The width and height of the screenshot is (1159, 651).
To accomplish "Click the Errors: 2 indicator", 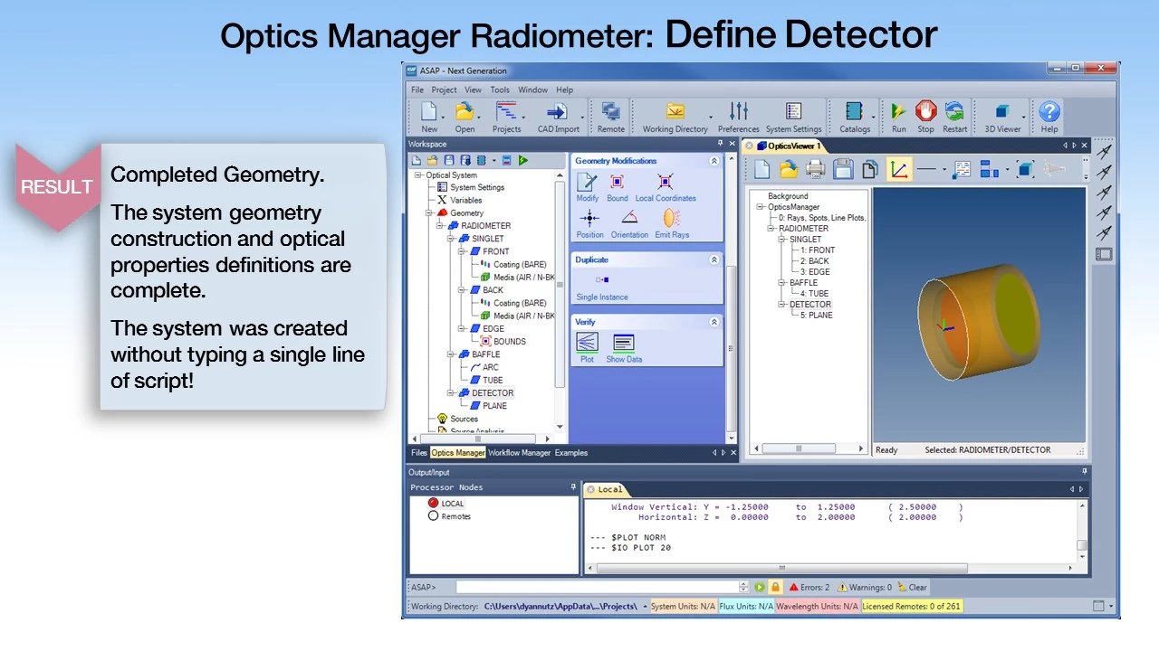I will click(x=809, y=588).
